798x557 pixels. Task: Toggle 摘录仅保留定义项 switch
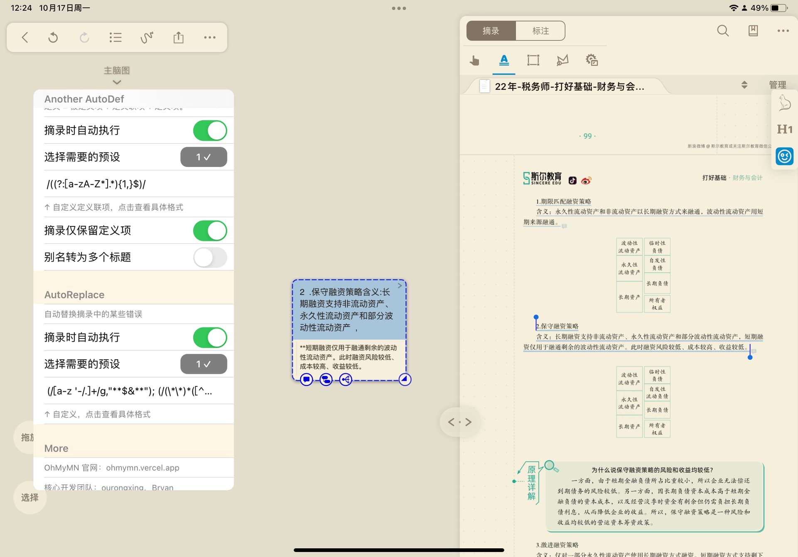coord(210,231)
